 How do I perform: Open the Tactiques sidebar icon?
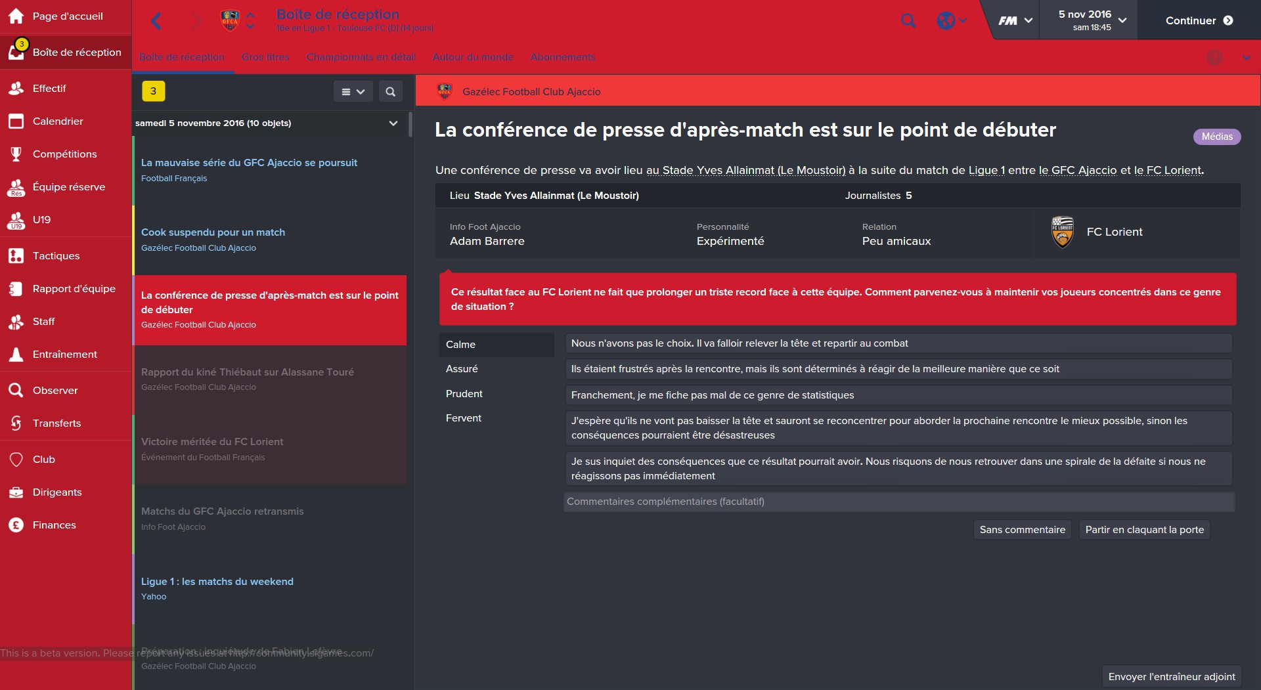click(x=16, y=256)
